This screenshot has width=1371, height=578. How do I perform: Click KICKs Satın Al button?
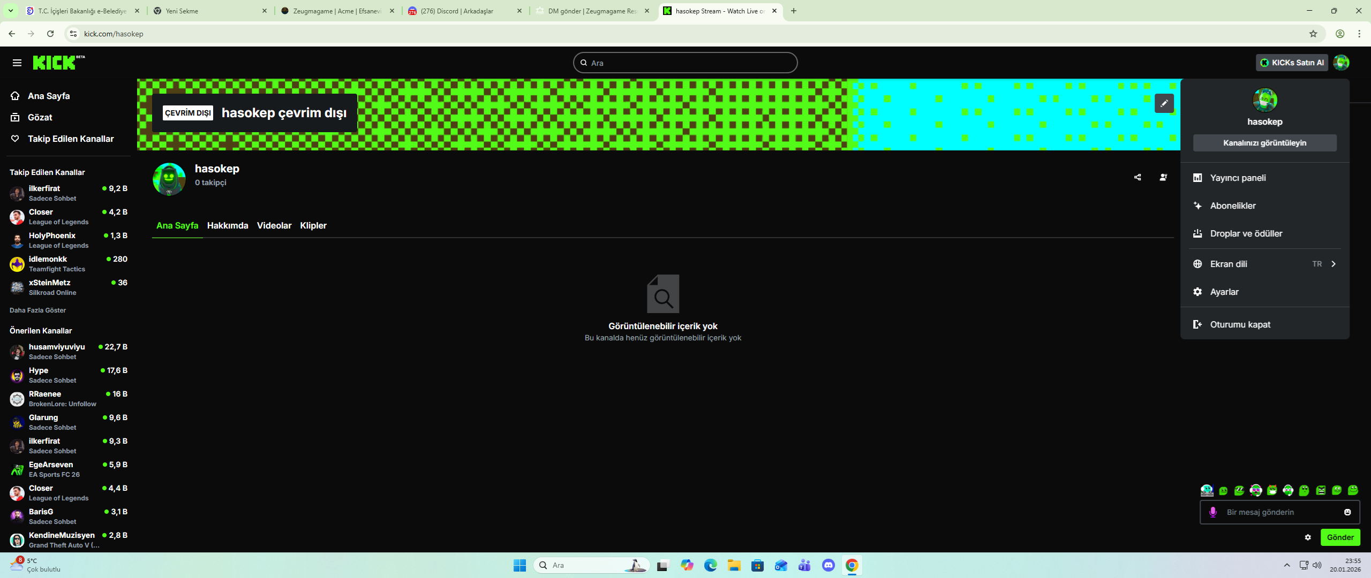pyautogui.click(x=1291, y=63)
